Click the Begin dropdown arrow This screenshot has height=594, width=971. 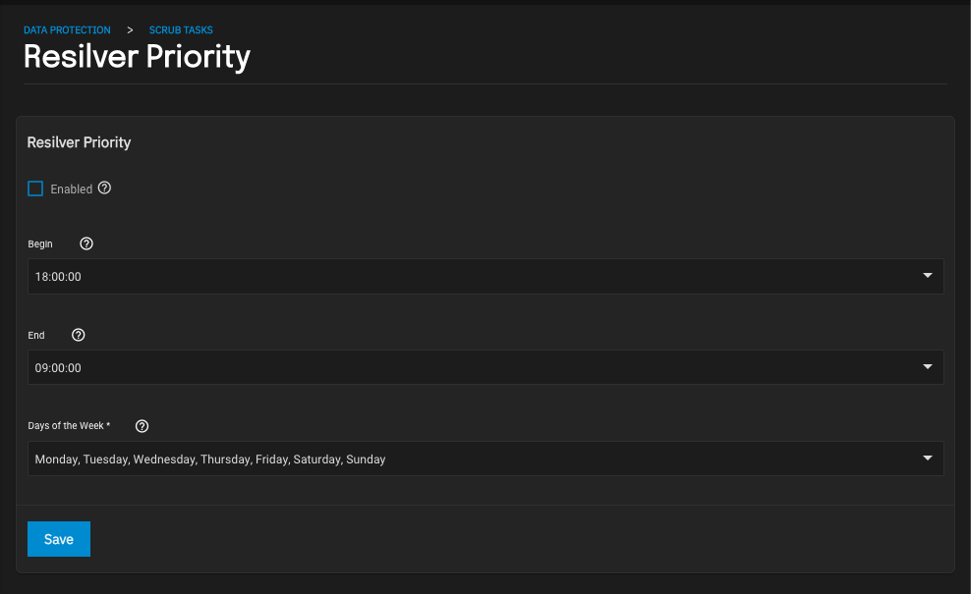927,275
